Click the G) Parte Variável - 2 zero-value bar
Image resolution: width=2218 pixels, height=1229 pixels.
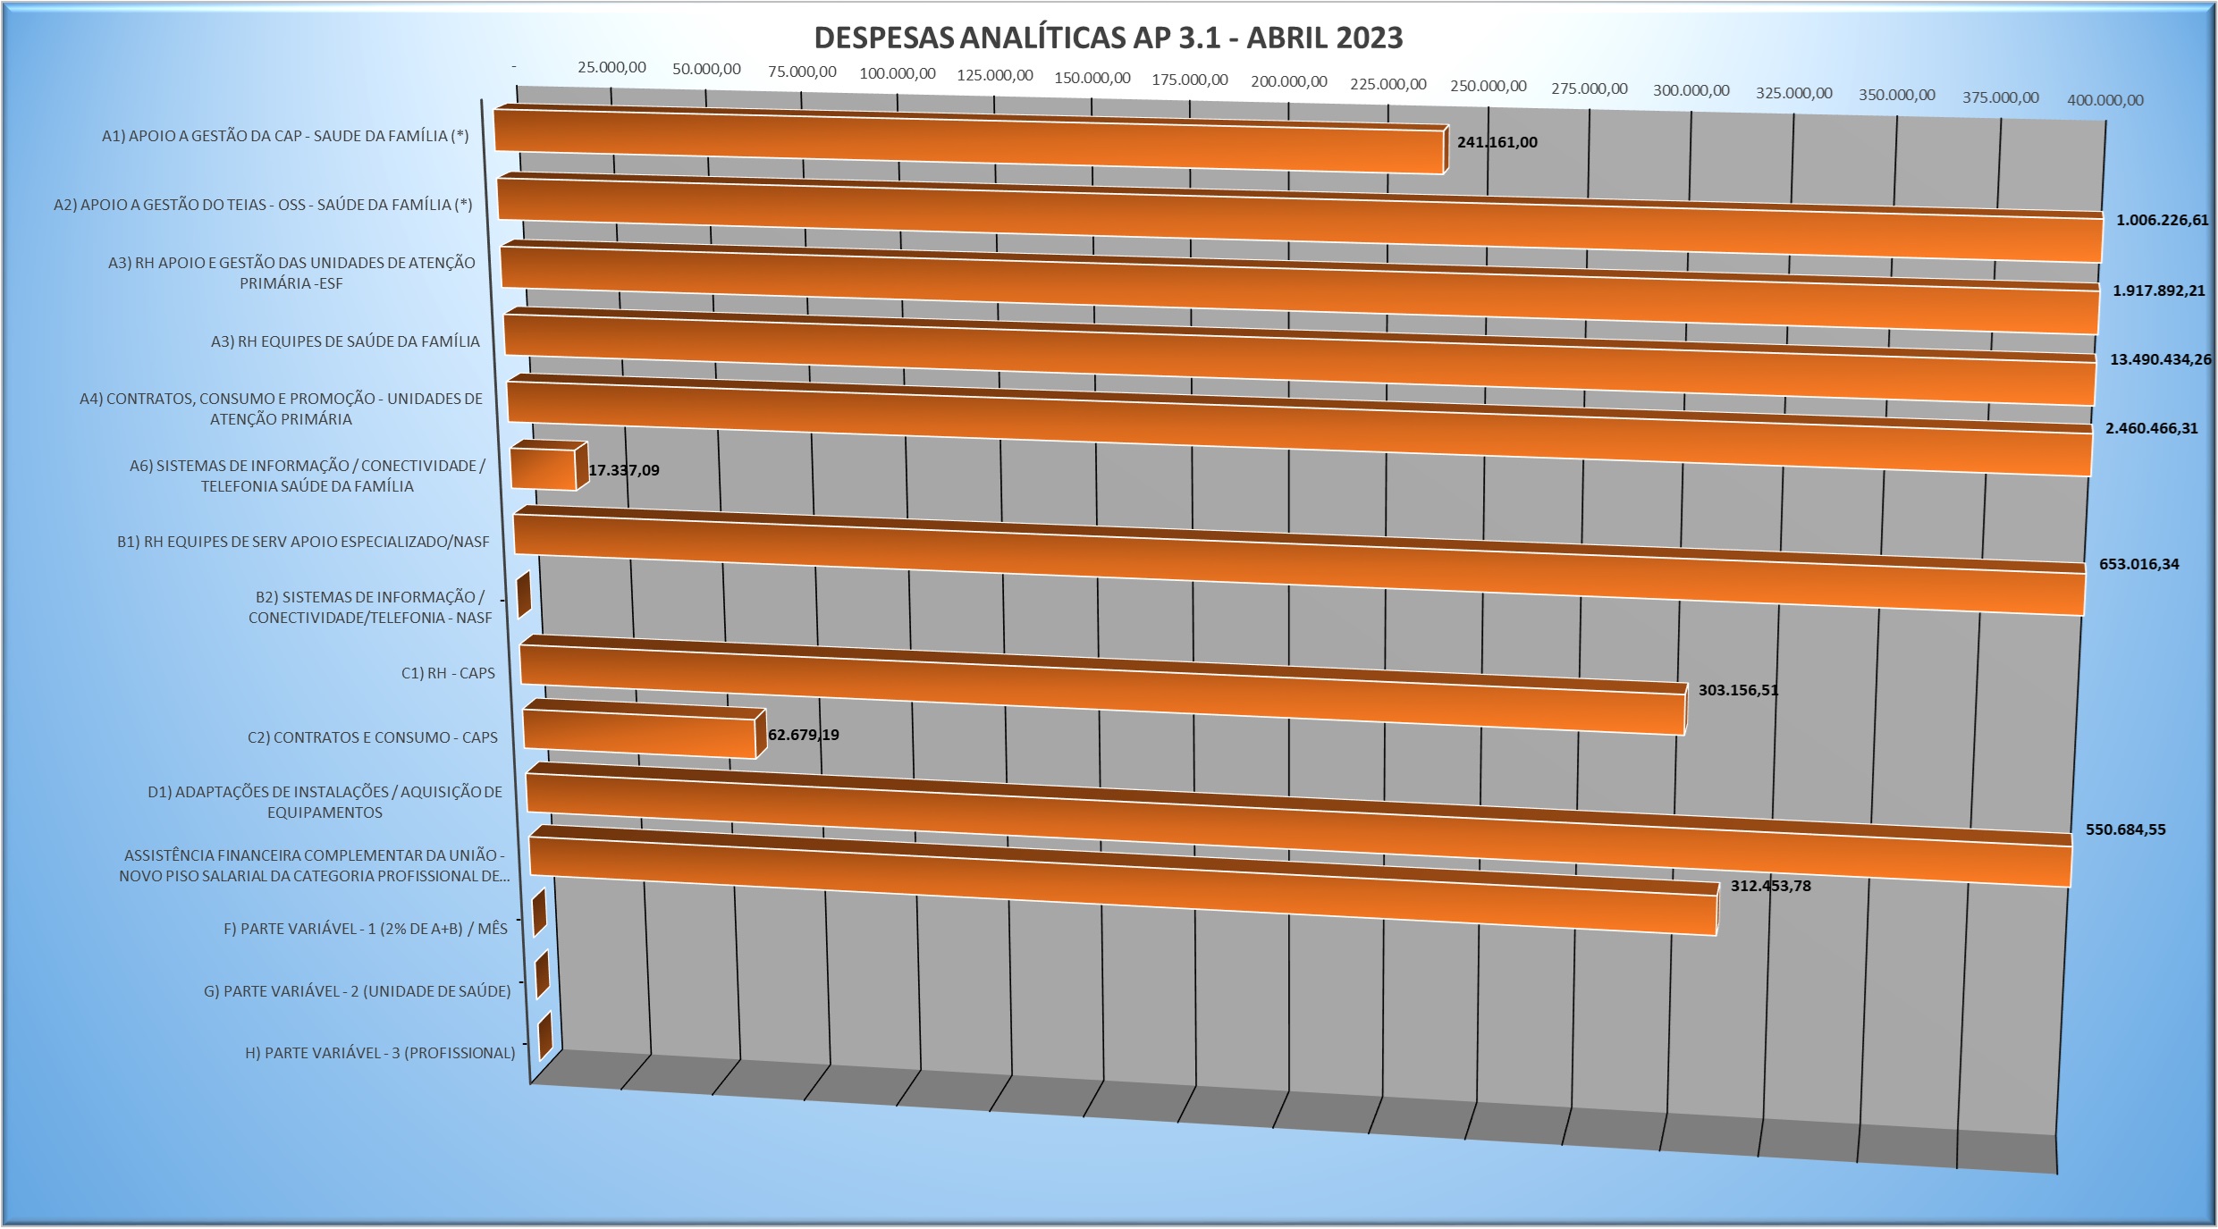tap(542, 975)
